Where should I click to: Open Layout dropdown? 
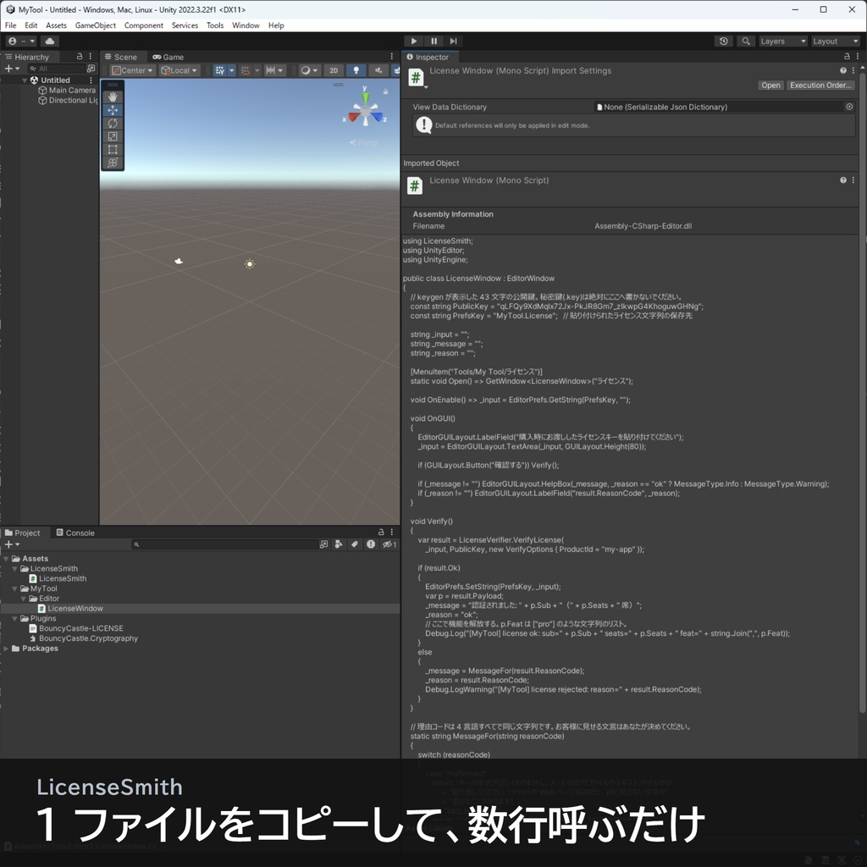[x=836, y=41]
